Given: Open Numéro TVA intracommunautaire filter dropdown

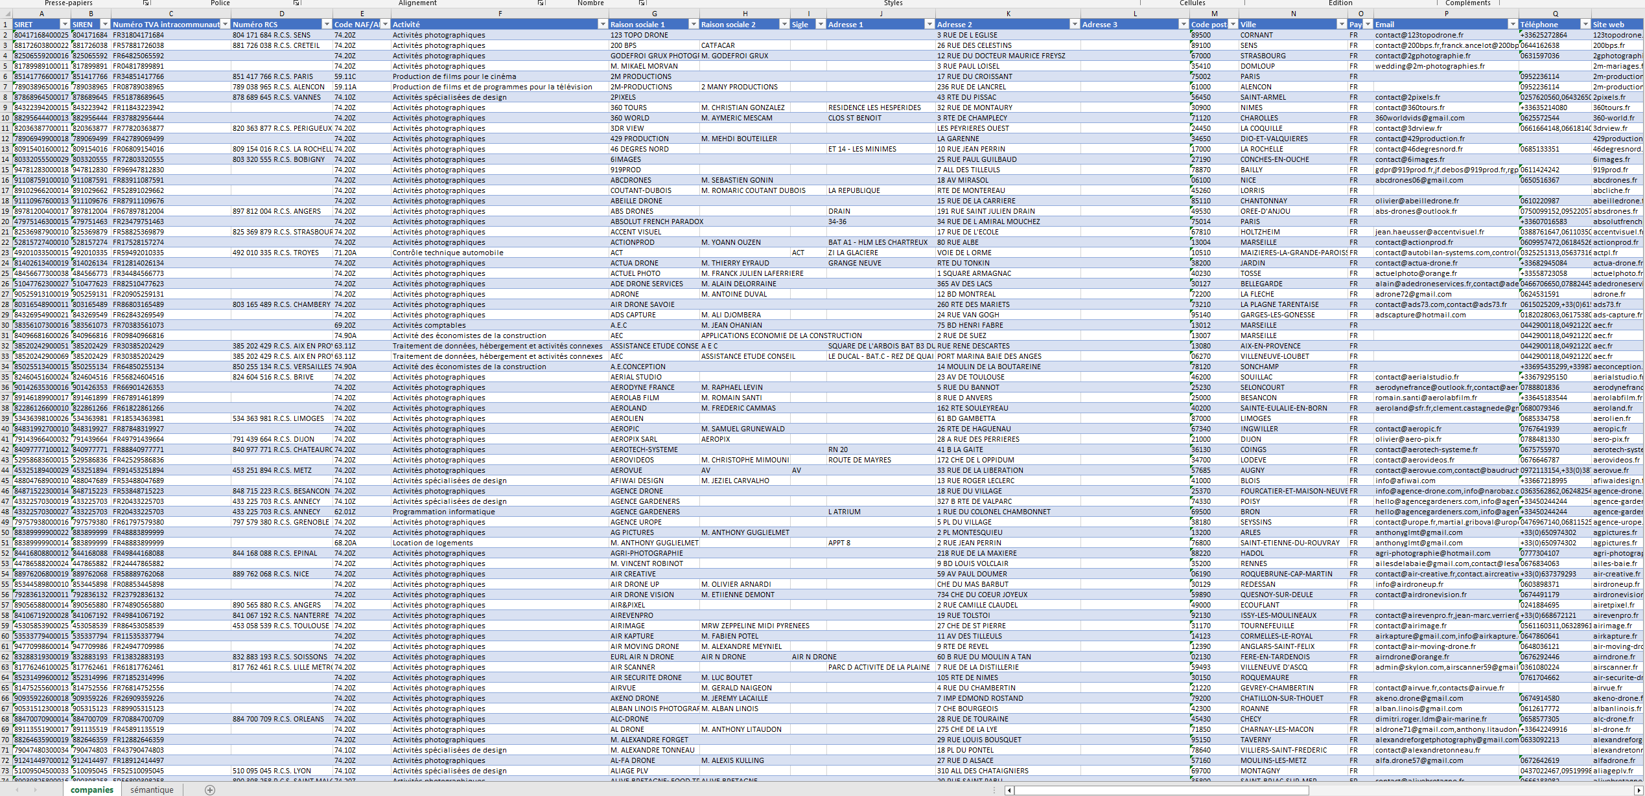Looking at the screenshot, I should pyautogui.click(x=225, y=25).
